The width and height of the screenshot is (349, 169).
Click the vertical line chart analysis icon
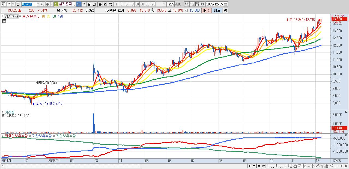313,166
